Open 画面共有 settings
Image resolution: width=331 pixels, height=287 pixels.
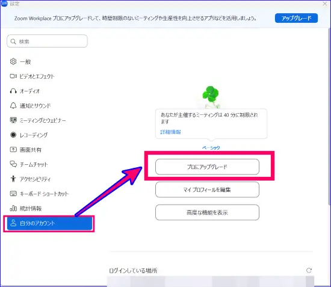coord(49,150)
